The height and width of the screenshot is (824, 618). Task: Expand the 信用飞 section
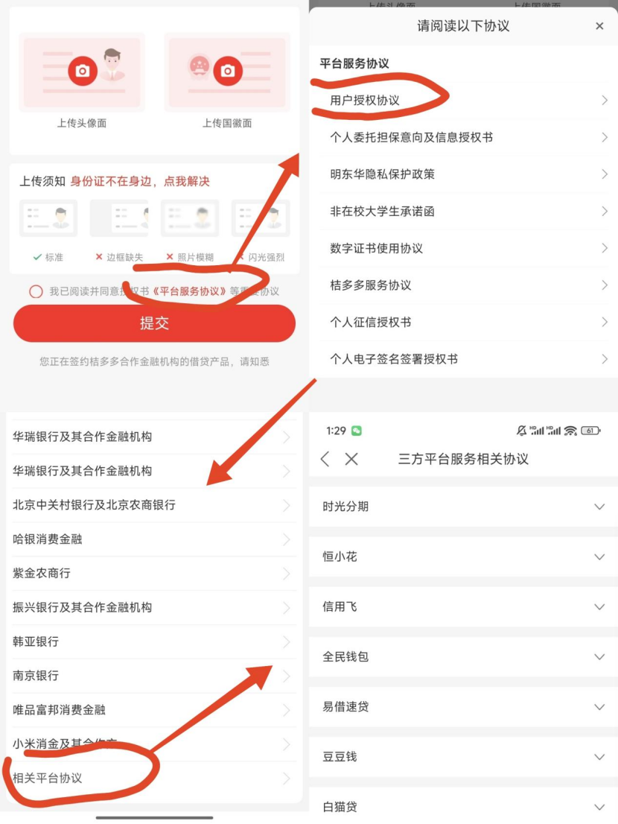463,607
